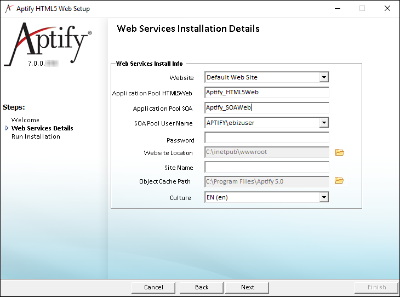
Task: Click the current-step arrow marker
Action: coord(7,128)
